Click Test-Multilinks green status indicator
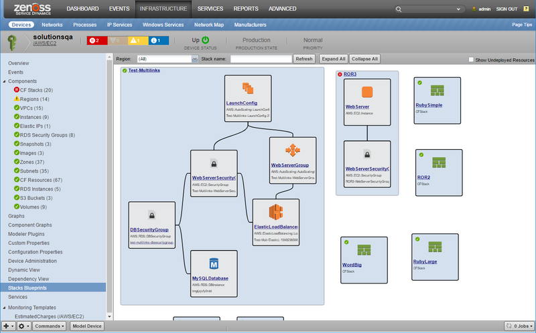The height and width of the screenshot is (333, 536). (125, 71)
